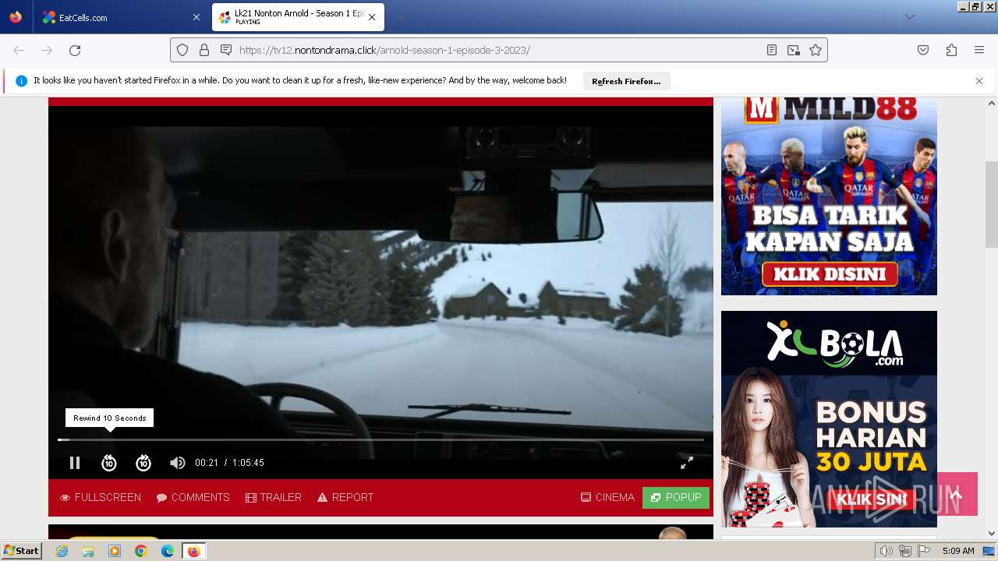
Task: Click the scrollbar down arrow
Action: point(991,534)
